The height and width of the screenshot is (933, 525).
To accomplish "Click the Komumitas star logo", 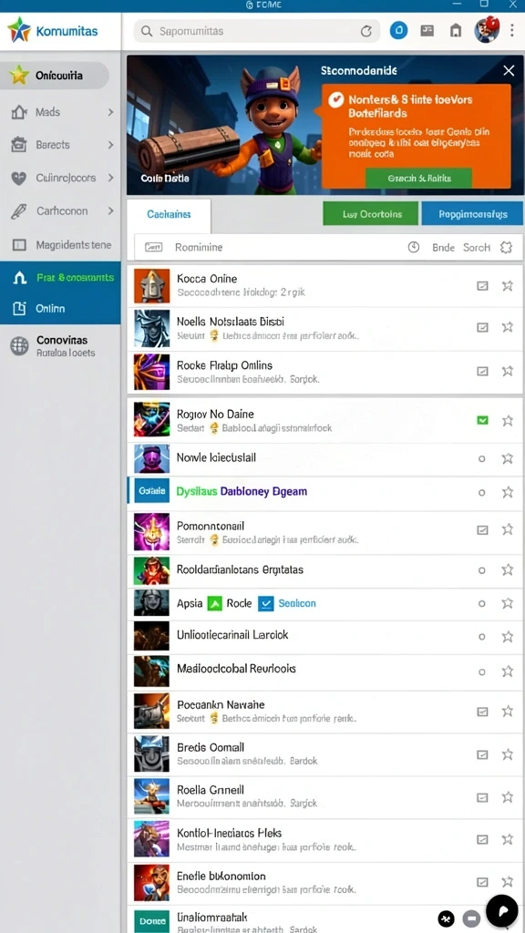I will coord(18,30).
